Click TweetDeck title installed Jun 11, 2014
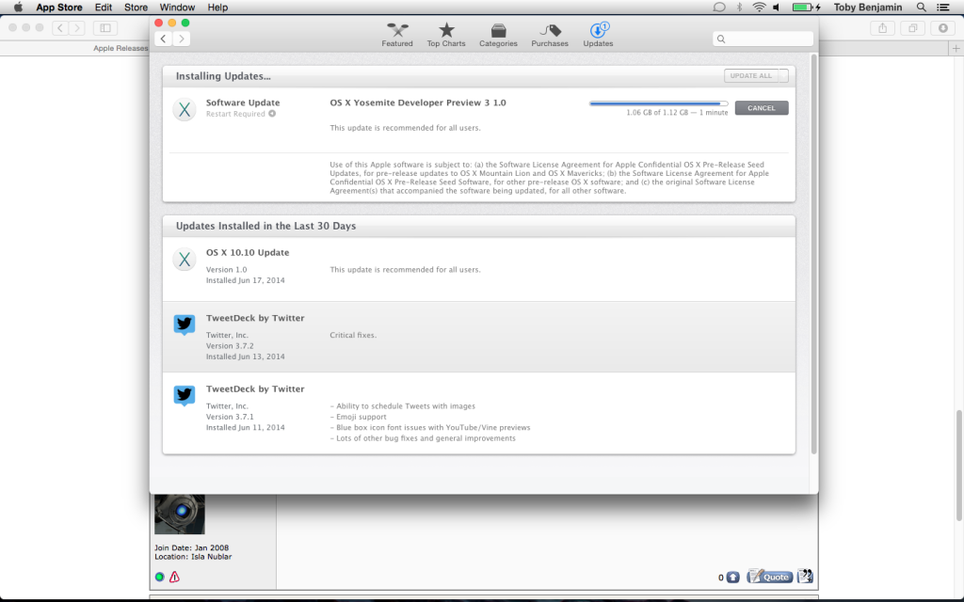The height and width of the screenshot is (602, 964). [x=255, y=388]
